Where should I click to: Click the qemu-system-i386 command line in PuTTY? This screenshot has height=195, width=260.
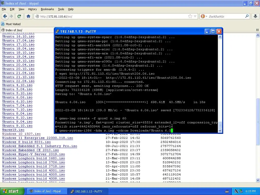point(114,131)
